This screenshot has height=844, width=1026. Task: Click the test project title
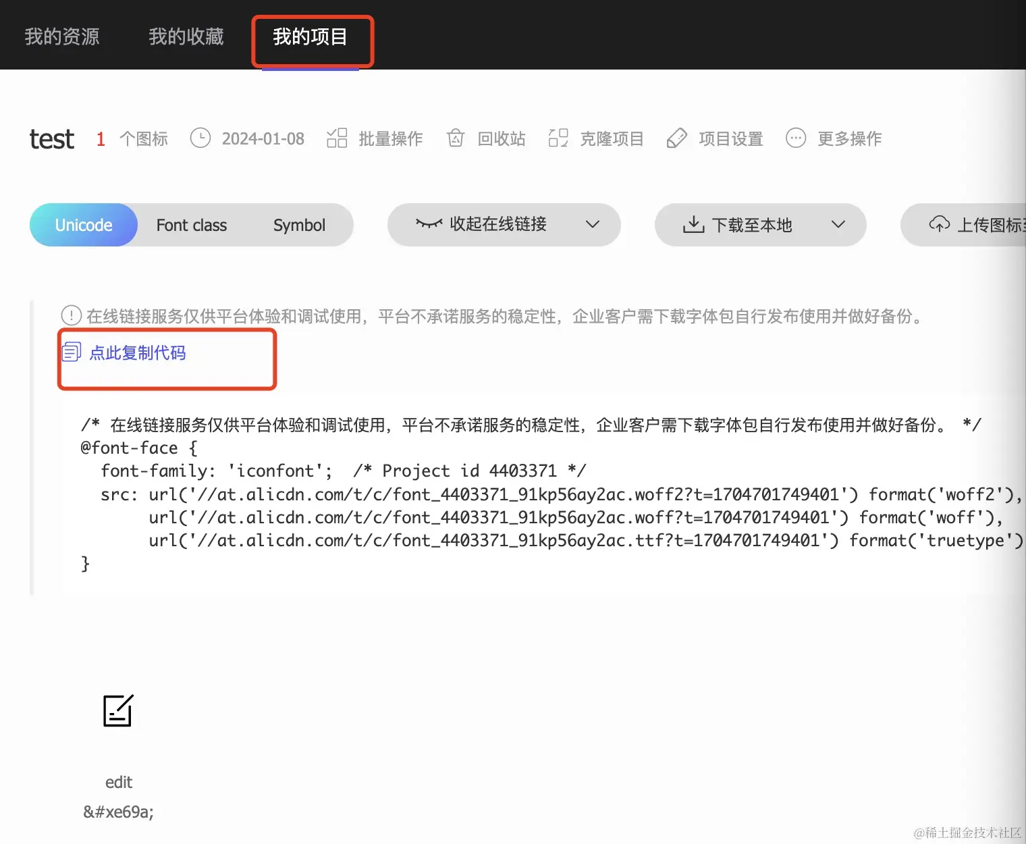[52, 139]
